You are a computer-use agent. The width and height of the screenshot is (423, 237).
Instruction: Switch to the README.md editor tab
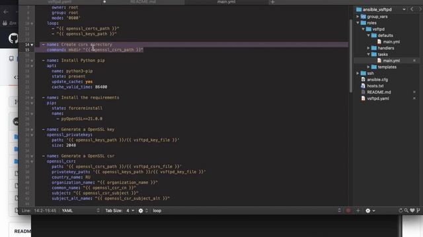143,2
